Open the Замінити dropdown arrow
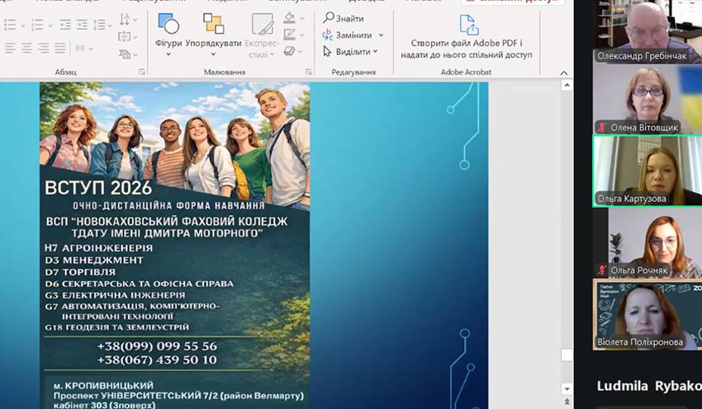702x409 pixels. coord(380,35)
